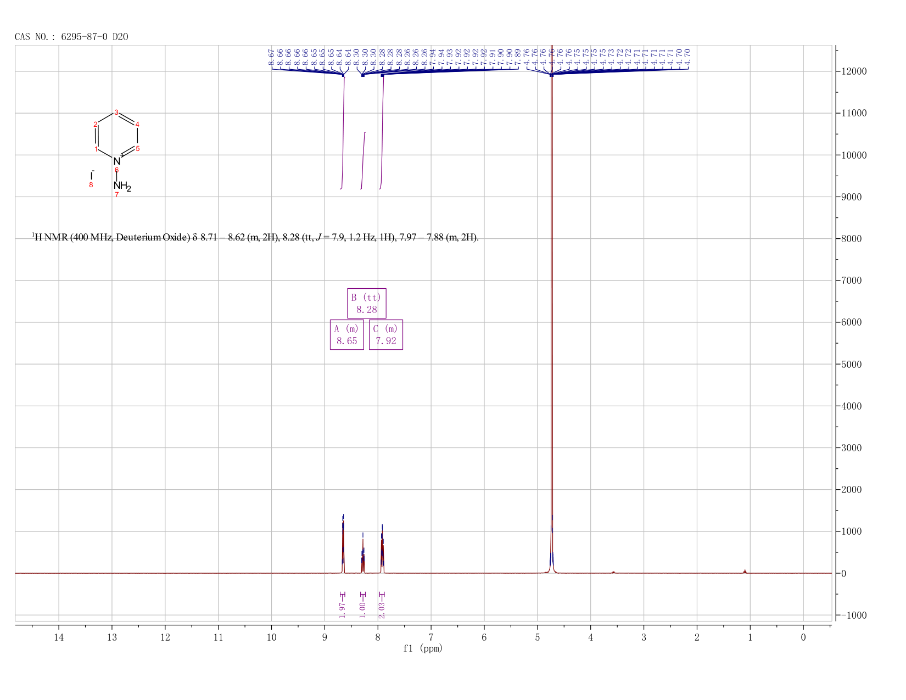The width and height of the screenshot is (906, 700).
Task: Click the 0 tick label on ppm axis
Action: coord(803,637)
